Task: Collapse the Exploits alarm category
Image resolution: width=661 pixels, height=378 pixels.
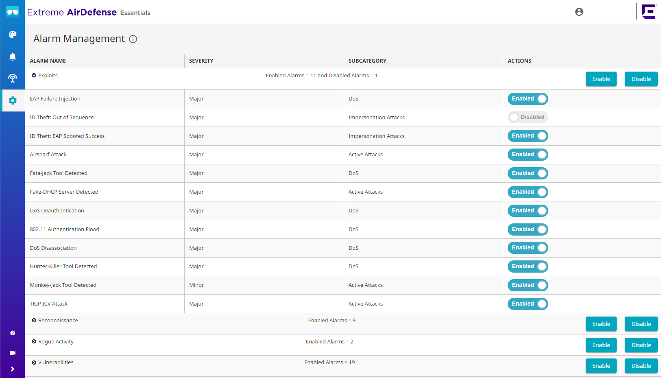Action: point(34,75)
